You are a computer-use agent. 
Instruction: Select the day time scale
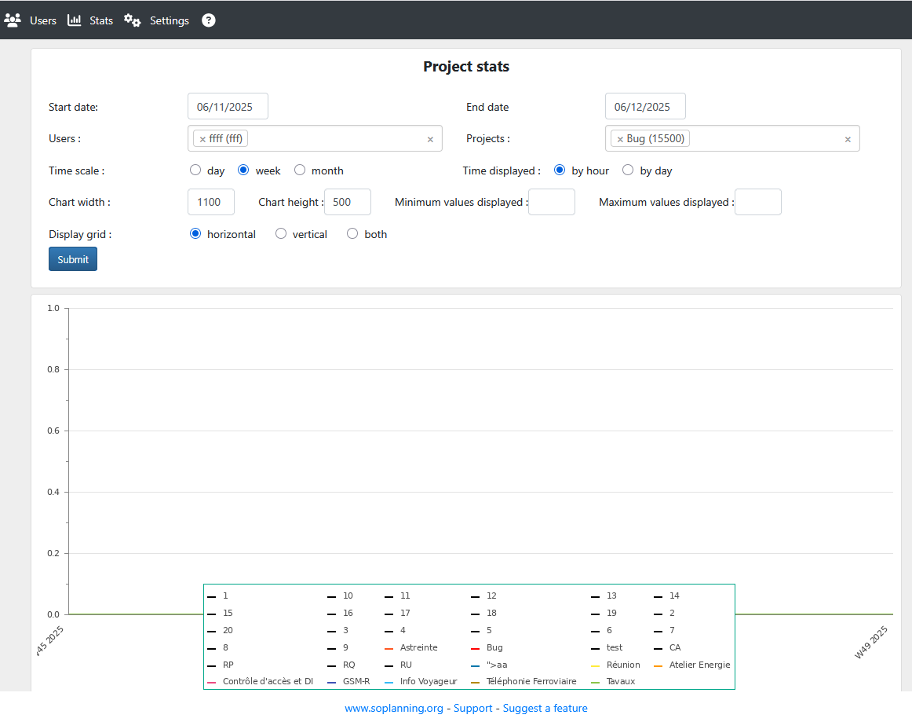pyautogui.click(x=195, y=170)
